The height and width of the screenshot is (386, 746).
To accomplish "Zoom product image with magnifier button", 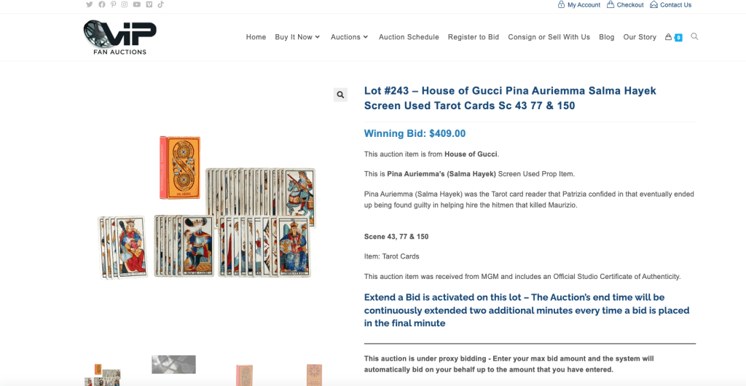I will coord(340,95).
